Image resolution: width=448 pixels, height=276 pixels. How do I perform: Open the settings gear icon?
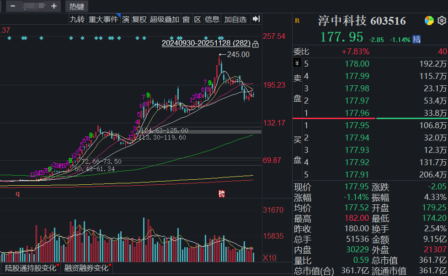[x=442, y=21]
